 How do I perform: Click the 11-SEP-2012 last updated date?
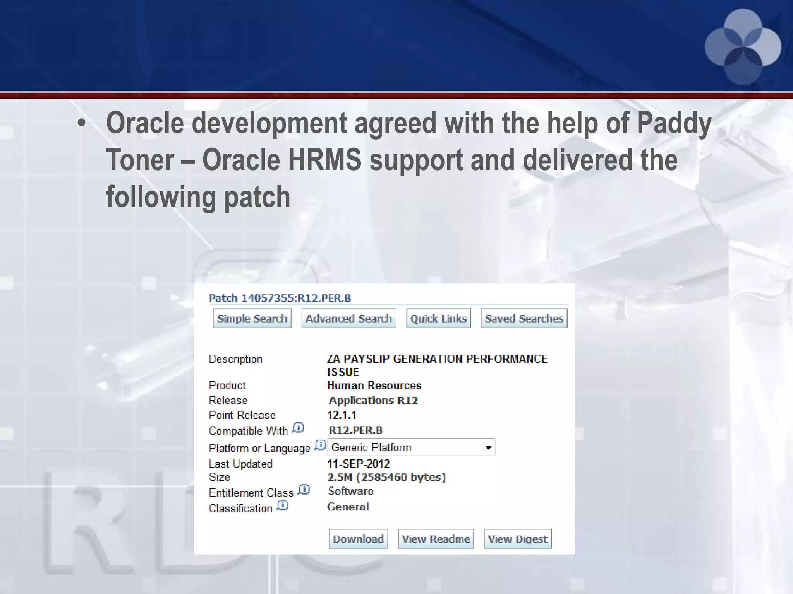tap(359, 464)
